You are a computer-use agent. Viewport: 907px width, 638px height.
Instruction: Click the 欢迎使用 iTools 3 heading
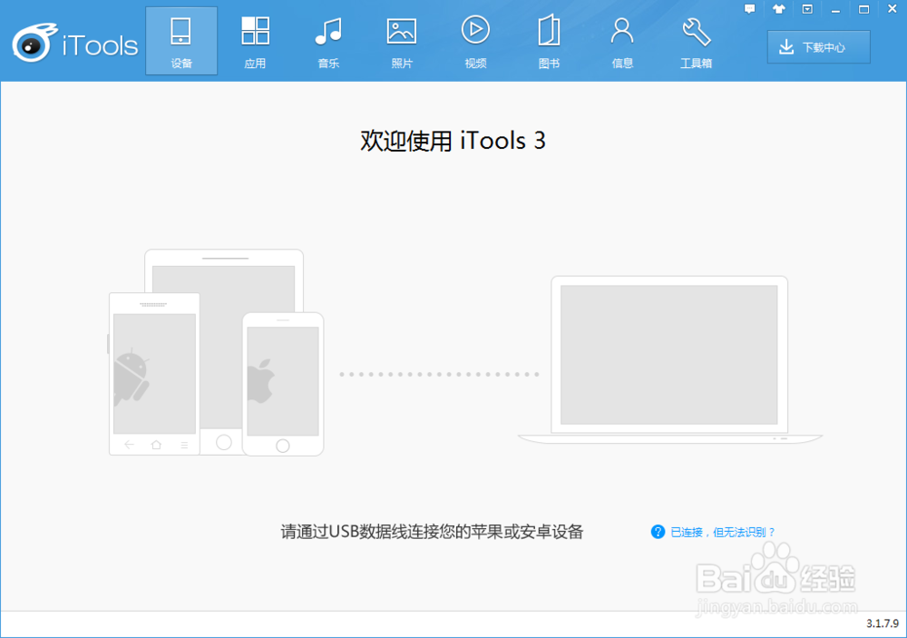pyautogui.click(x=453, y=141)
